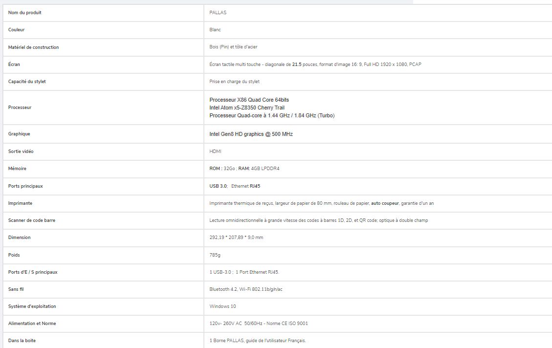Click the bold 21.5 screen size value
This screenshot has width=552, height=348.
click(297, 65)
